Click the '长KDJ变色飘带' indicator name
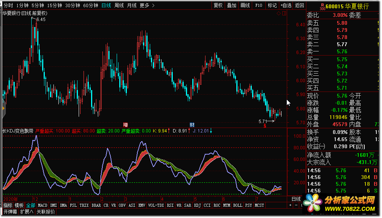Image resolution: width=382 pixels, height=218 pixels. point(18,131)
